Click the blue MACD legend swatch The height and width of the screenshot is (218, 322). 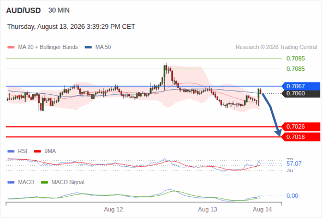tap(11, 183)
